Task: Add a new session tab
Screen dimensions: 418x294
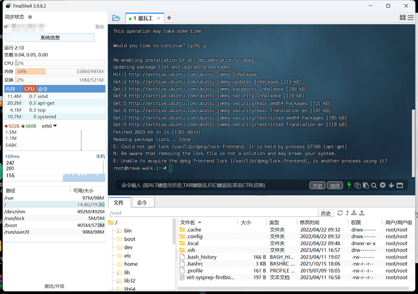Action: [169, 18]
